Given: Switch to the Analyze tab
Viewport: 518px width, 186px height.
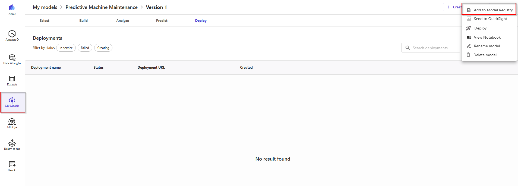Looking at the screenshot, I should [123, 21].
